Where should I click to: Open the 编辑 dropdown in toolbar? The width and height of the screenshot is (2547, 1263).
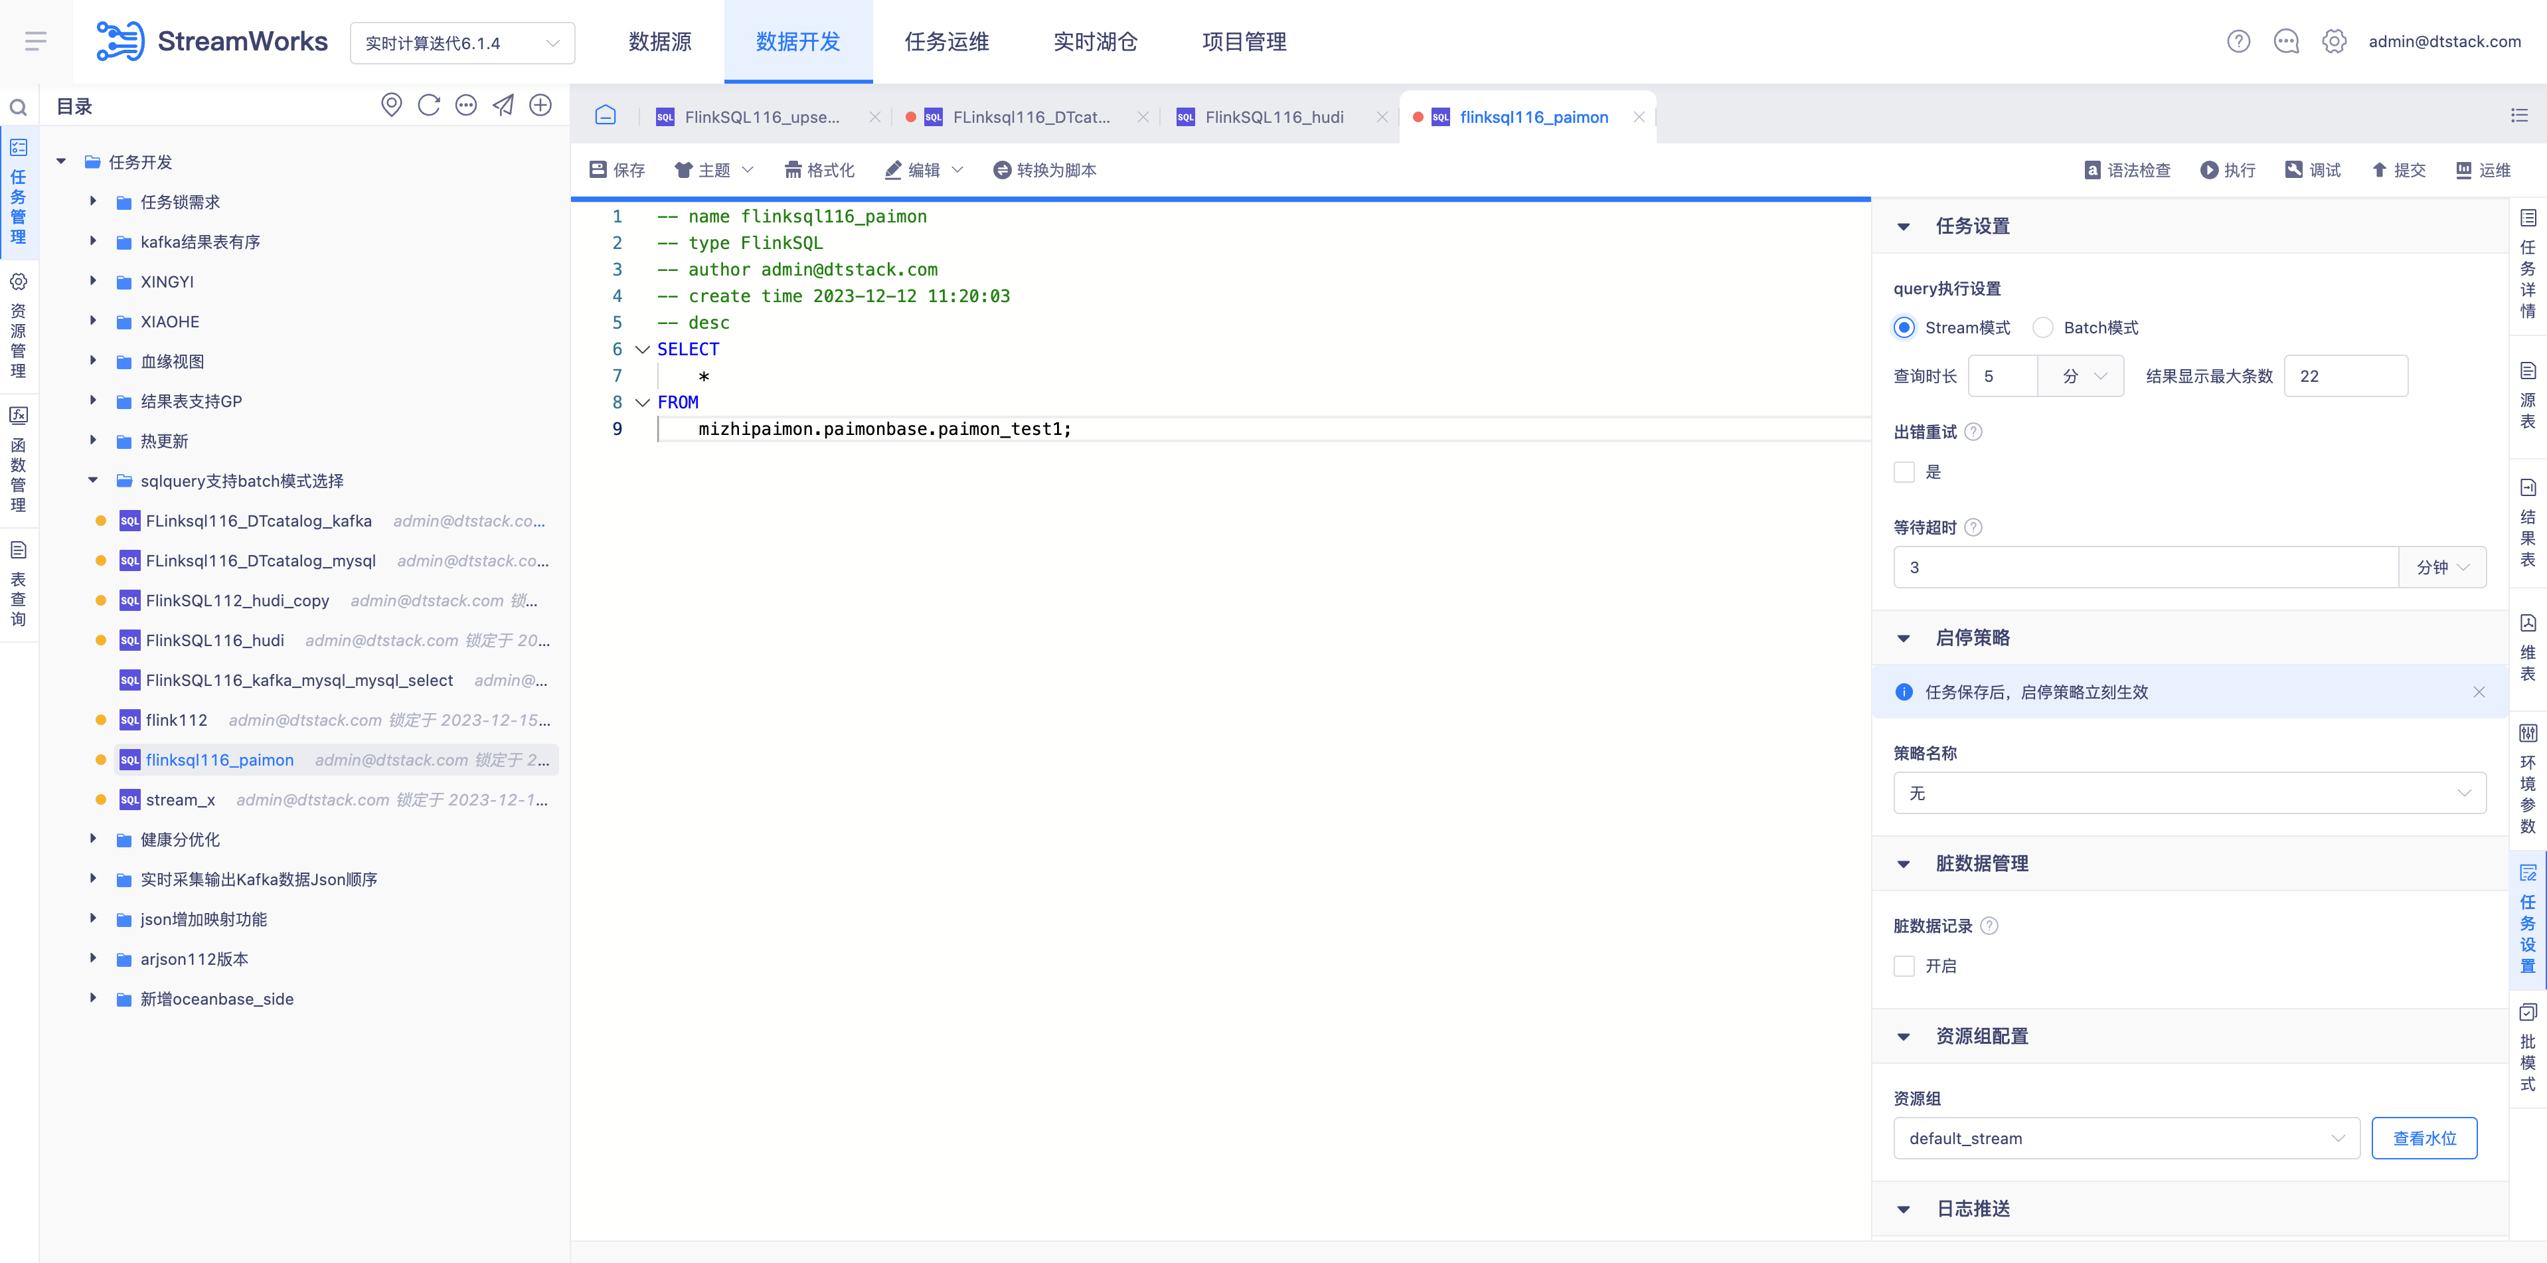click(924, 170)
